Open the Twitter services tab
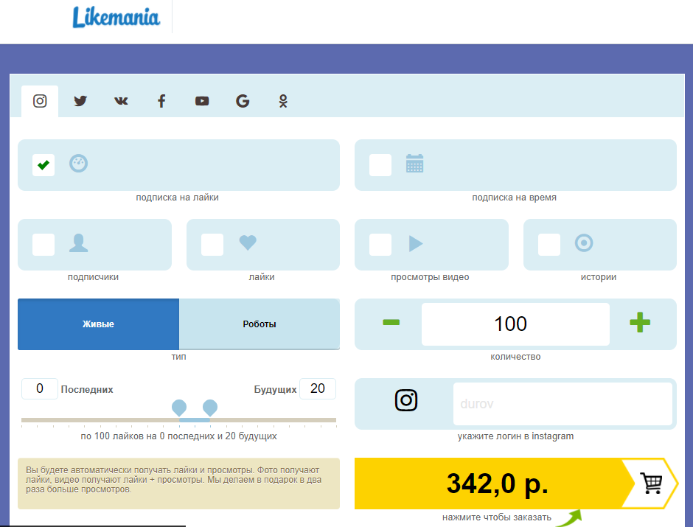Image resolution: width=693 pixels, height=527 pixels. tap(80, 101)
